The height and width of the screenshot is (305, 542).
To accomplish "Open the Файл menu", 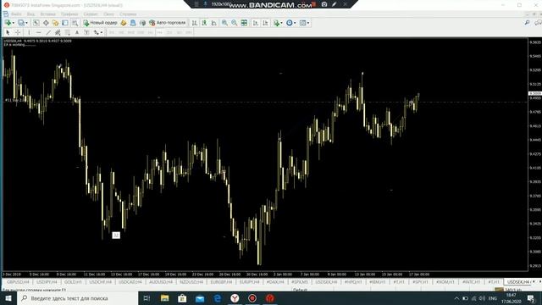I will click(x=16, y=14).
